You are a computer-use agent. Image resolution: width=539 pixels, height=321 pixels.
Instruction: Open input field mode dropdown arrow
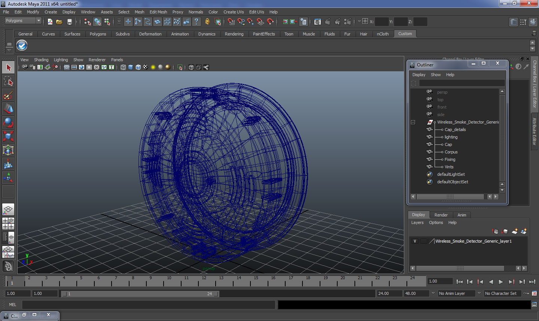359,22
